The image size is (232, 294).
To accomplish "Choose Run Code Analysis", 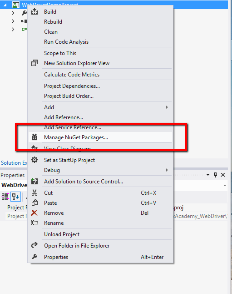I will [x=100, y=42].
